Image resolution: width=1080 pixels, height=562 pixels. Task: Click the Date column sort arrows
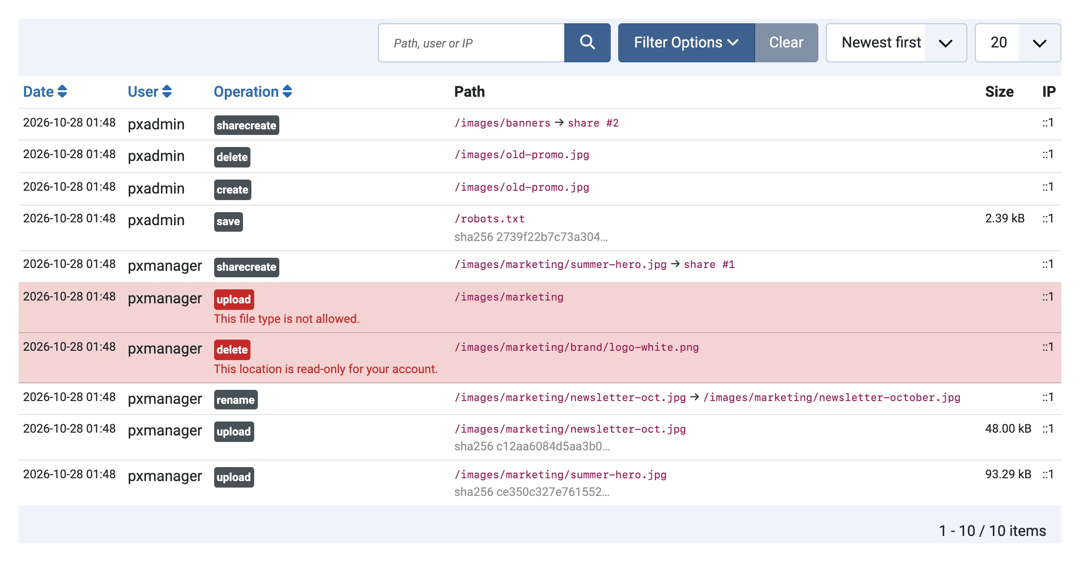tap(62, 92)
